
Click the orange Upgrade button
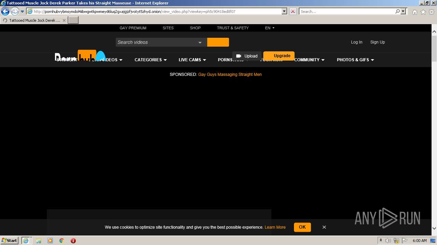click(279, 56)
